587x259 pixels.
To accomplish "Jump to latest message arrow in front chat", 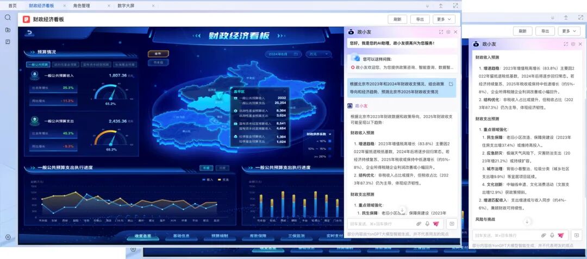I will [402, 210].
